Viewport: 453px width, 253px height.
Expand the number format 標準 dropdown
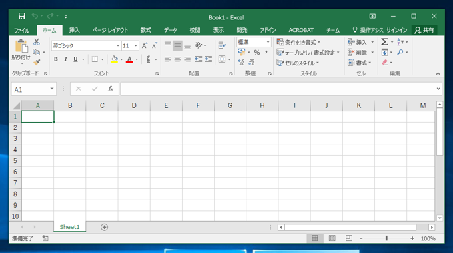pos(268,42)
